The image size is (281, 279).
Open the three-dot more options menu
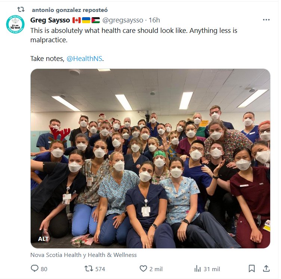click(266, 20)
